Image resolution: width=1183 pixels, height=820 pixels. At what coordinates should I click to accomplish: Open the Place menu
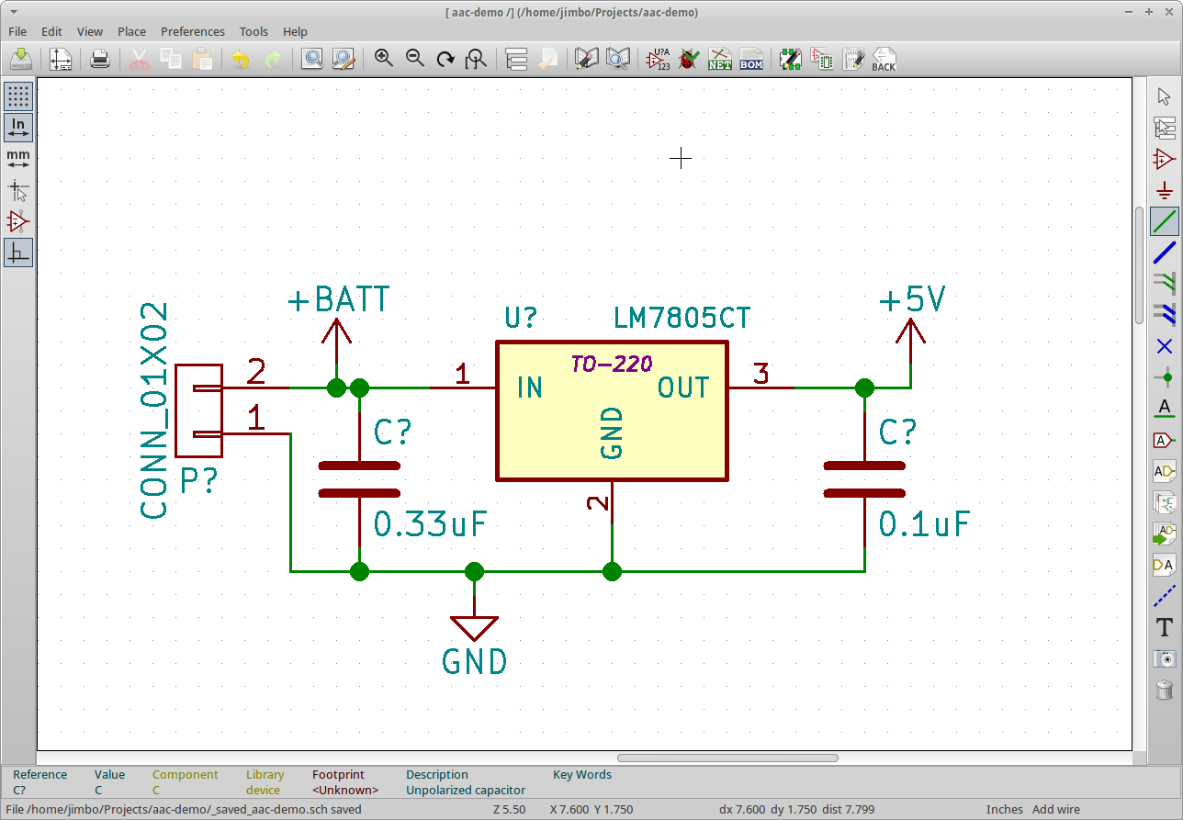pyautogui.click(x=131, y=31)
